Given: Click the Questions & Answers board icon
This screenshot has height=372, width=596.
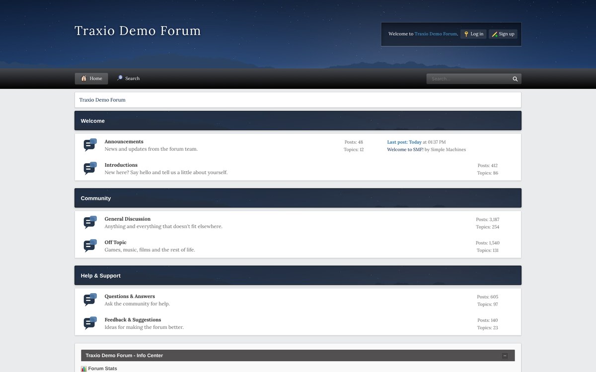Looking at the screenshot, I should (90, 300).
